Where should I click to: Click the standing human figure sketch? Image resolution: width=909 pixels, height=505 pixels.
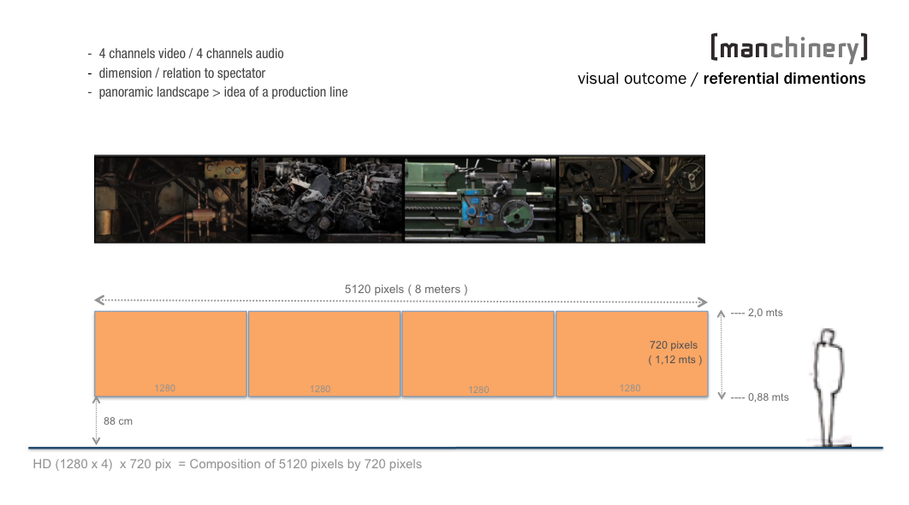pyautogui.click(x=829, y=388)
